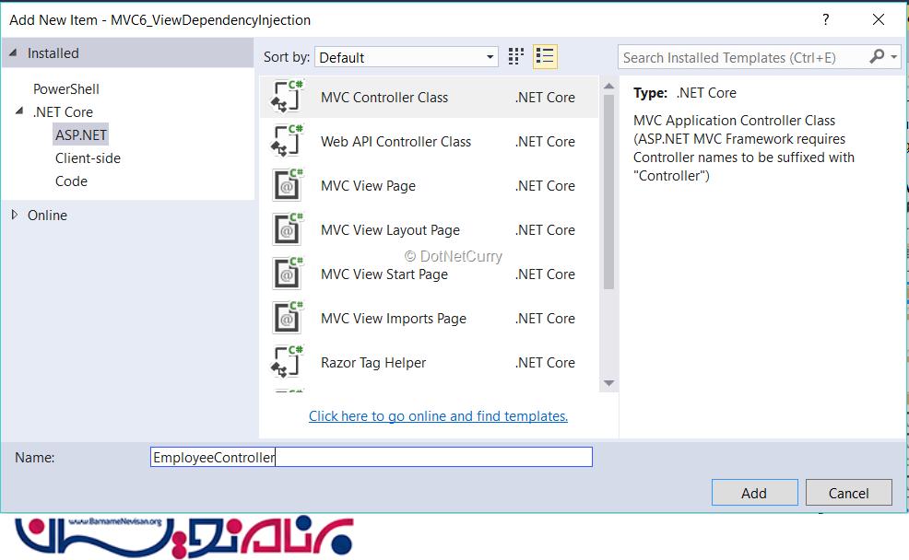Select the MVC Controller Class template icon

tap(287, 97)
